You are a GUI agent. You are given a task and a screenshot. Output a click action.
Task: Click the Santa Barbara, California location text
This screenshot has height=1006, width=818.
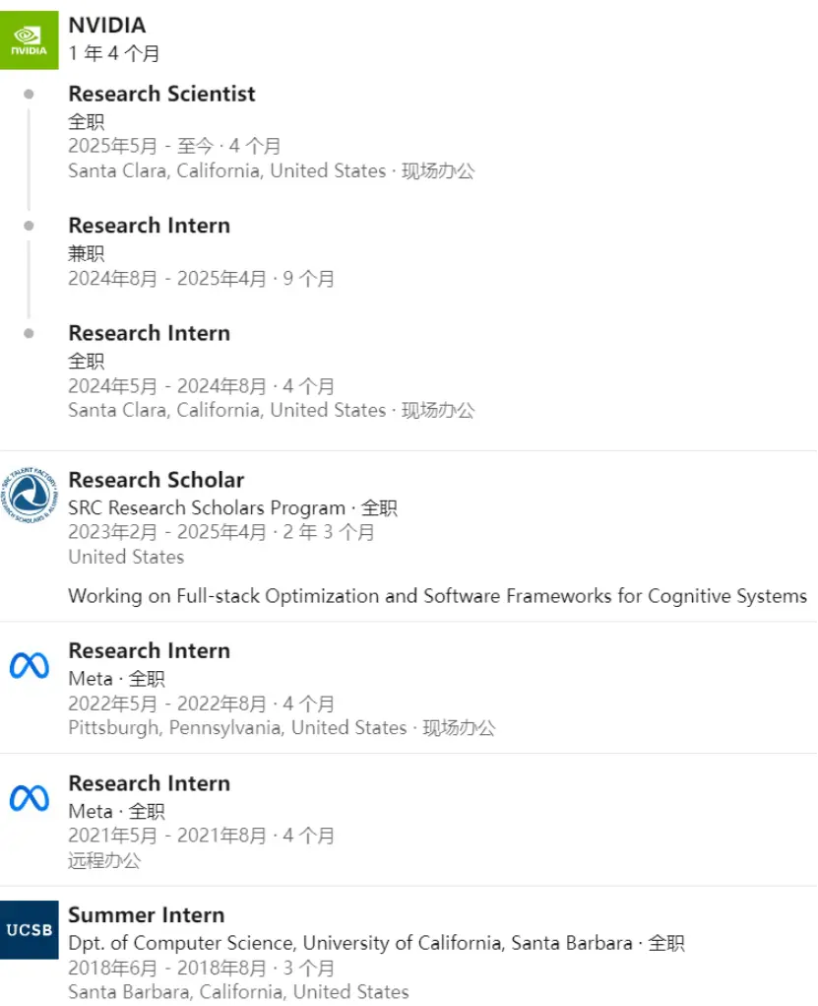(238, 992)
